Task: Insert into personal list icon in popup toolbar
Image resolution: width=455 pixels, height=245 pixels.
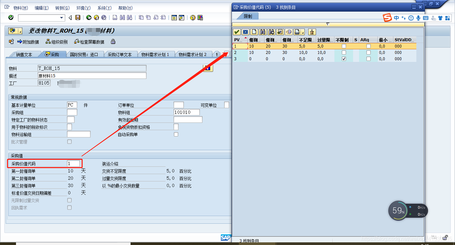Action: pyautogui.click(x=280, y=32)
